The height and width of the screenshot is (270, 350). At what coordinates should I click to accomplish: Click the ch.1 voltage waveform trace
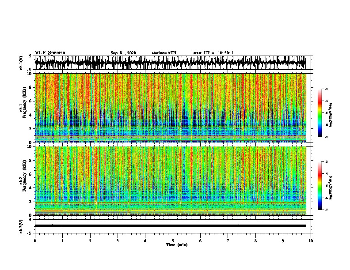pyautogui.click(x=170, y=63)
